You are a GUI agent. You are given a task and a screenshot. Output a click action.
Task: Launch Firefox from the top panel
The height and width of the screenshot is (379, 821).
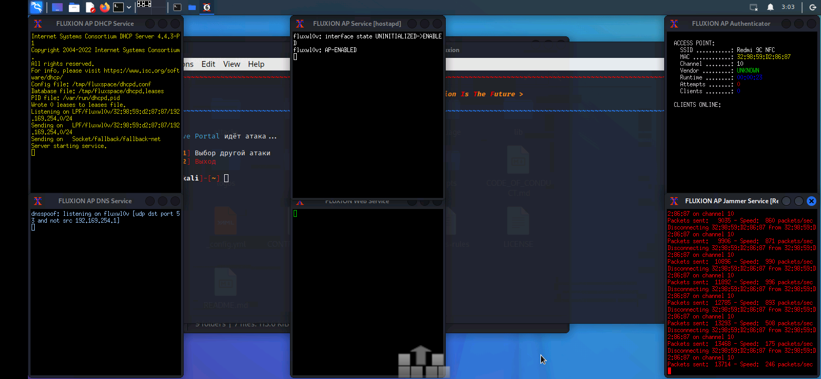pos(104,7)
